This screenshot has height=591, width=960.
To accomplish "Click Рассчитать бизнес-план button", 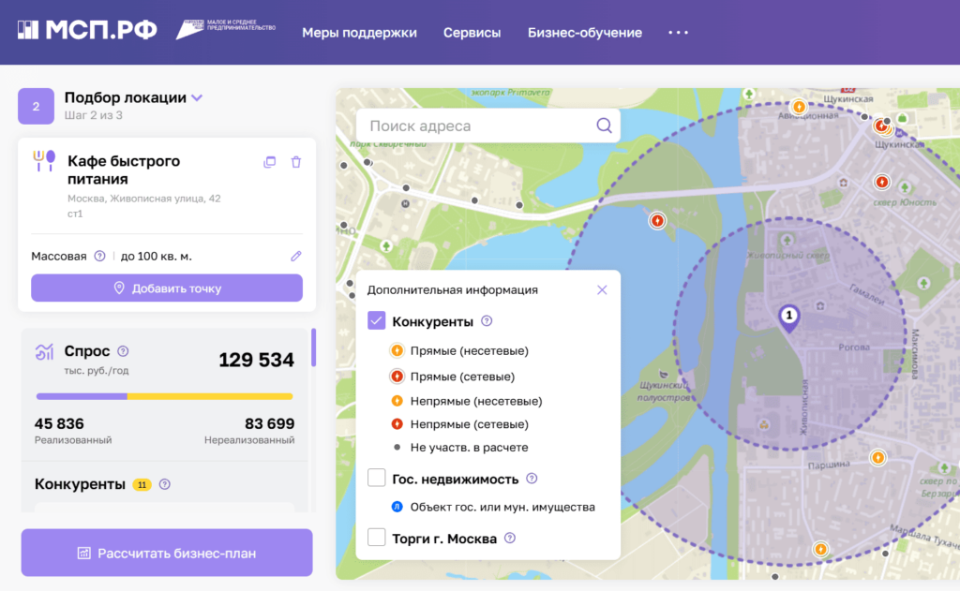I will 167,554.
